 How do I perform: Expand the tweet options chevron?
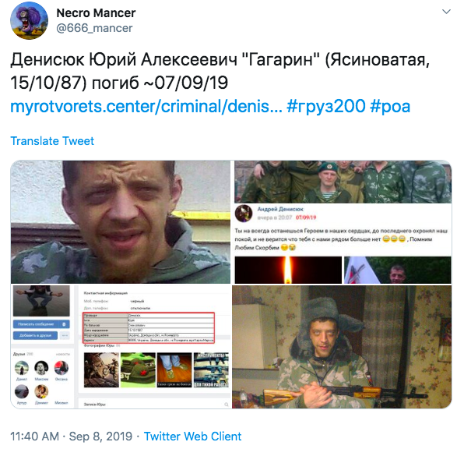(446, 12)
